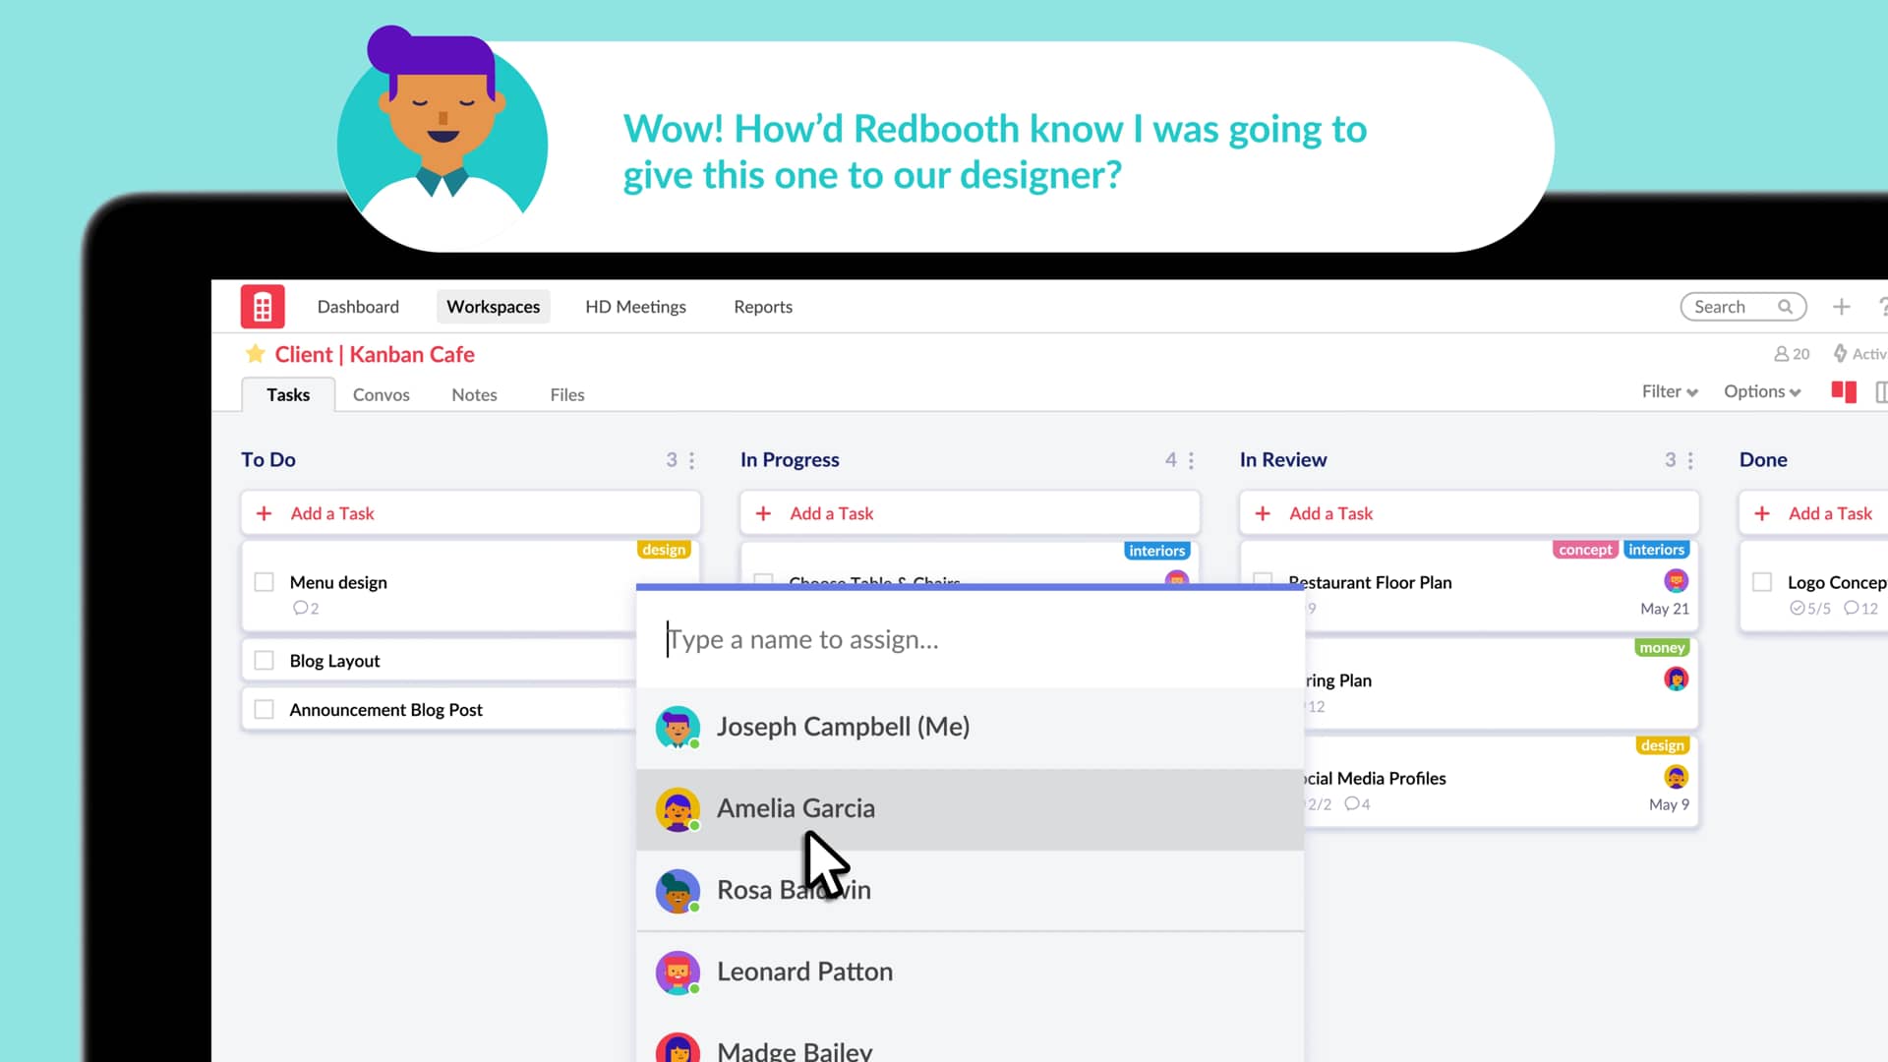The height and width of the screenshot is (1062, 1888).
Task: Switch to the Tasks tab
Action: tap(288, 394)
